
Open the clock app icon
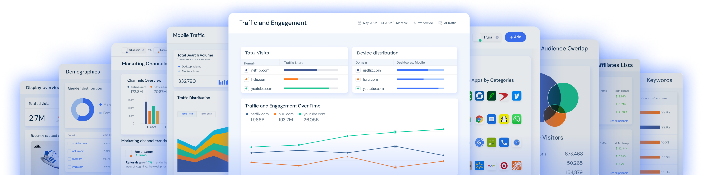517,142
